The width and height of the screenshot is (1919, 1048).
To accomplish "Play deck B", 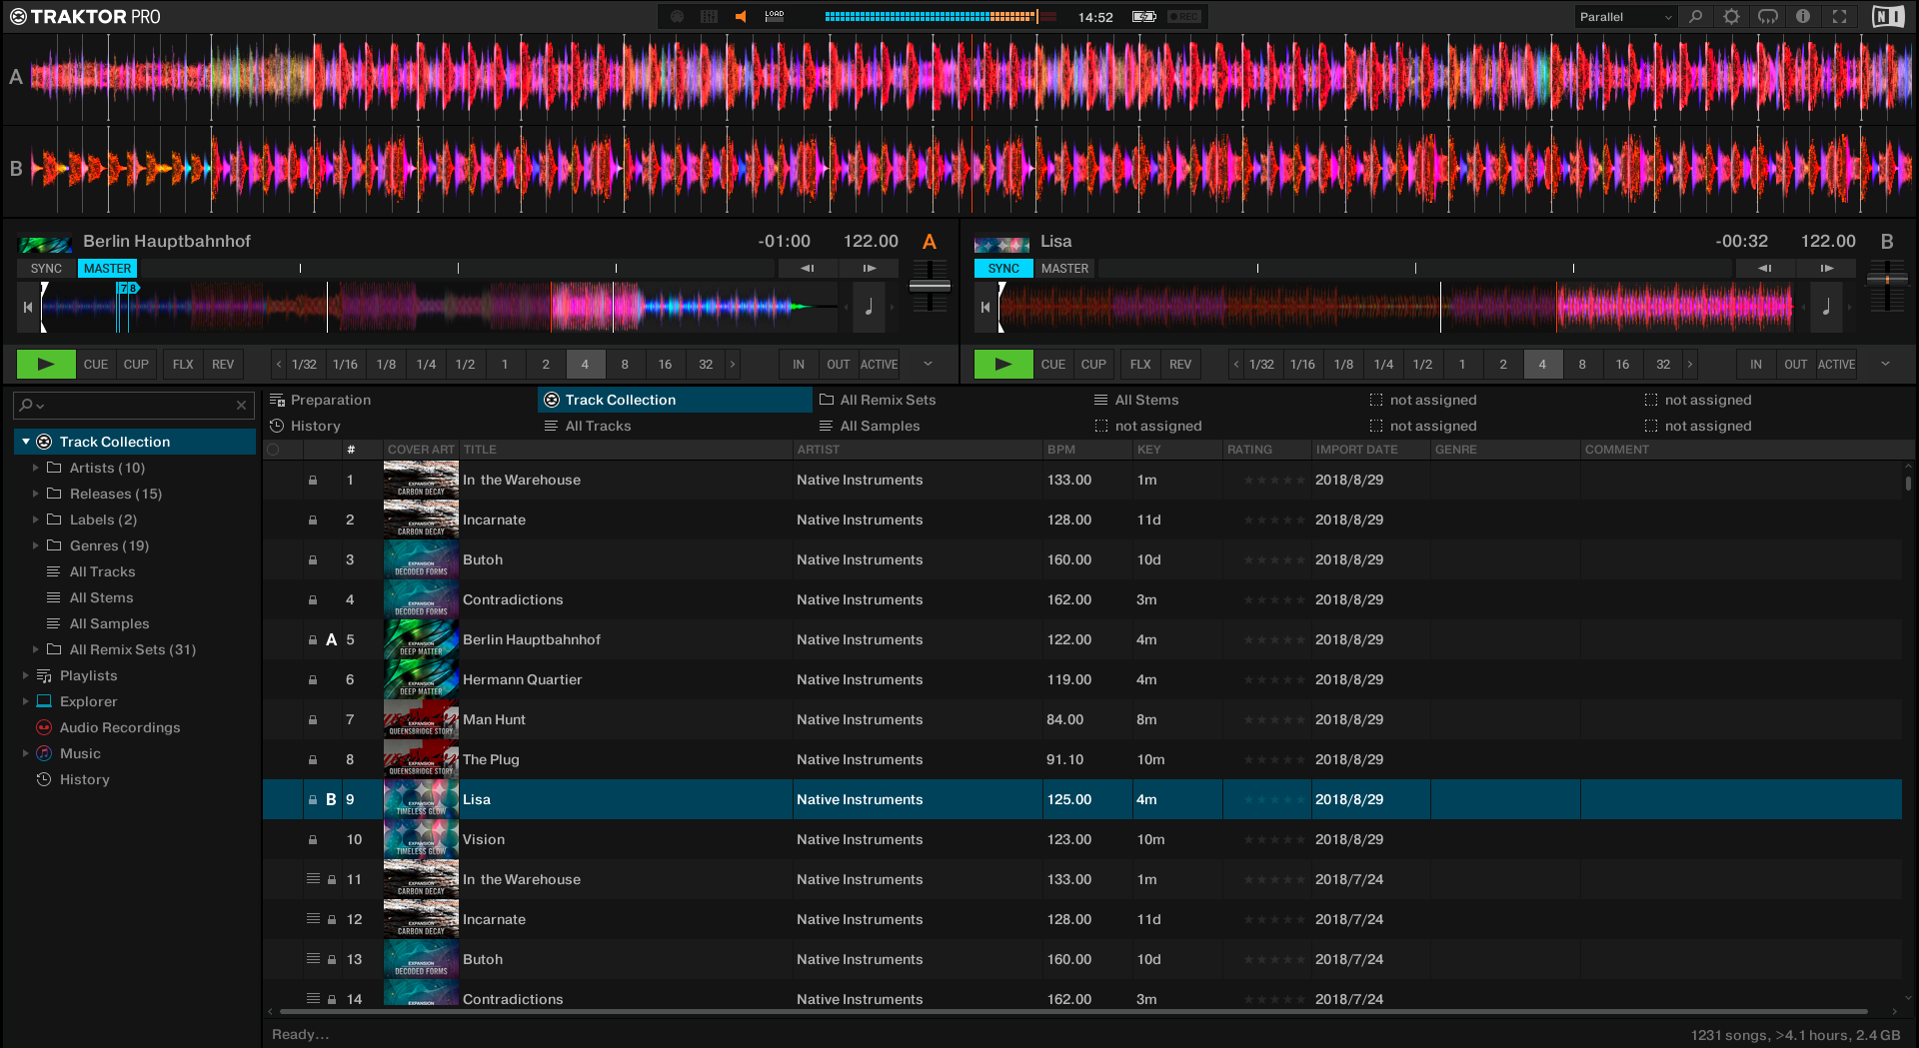I will [x=1003, y=365].
